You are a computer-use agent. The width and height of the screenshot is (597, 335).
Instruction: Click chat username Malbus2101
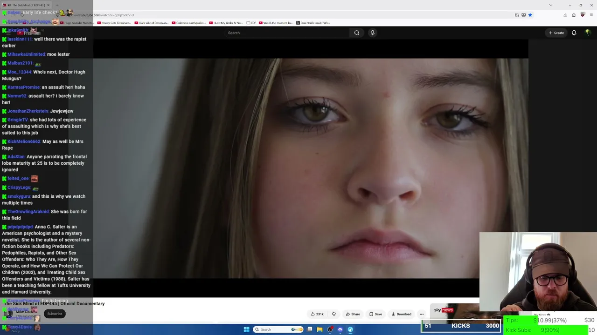tap(20, 63)
